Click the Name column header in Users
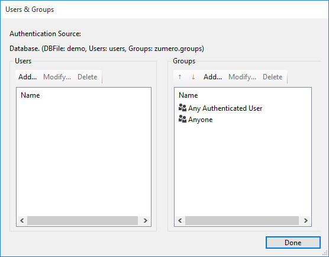 click(x=30, y=95)
